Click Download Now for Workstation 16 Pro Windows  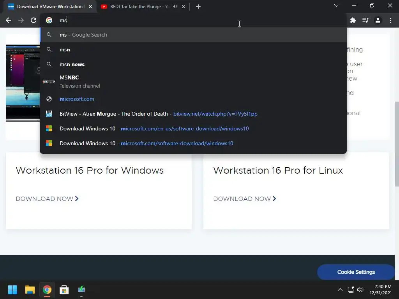point(47,199)
